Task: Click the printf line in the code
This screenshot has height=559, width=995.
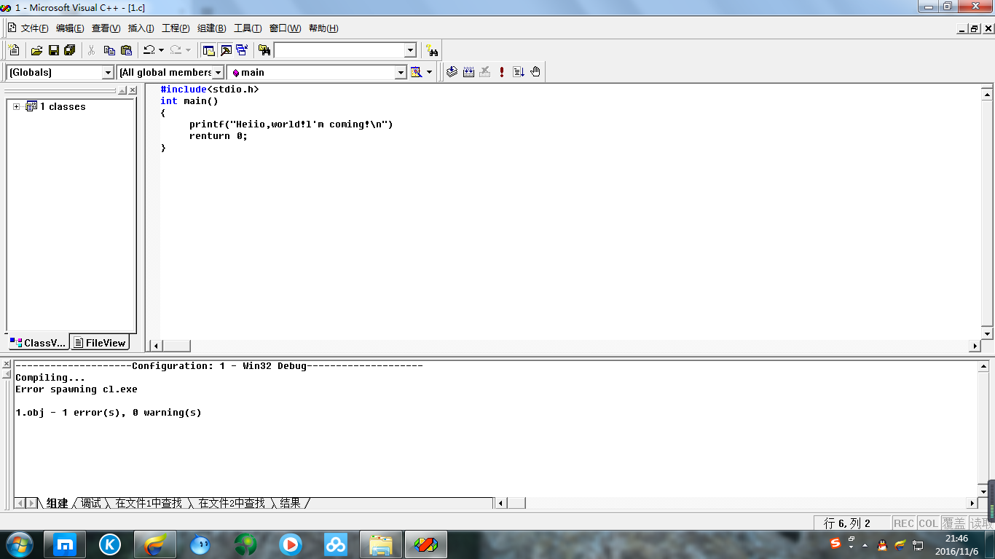Action: pos(291,124)
